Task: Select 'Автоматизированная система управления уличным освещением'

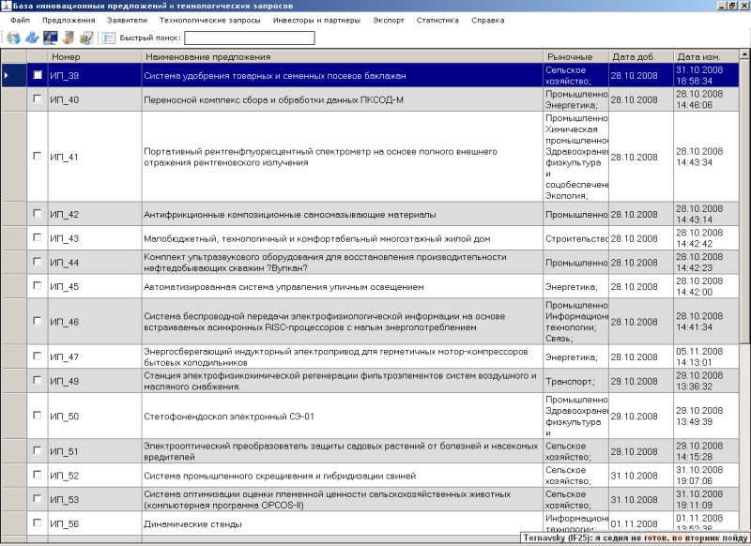Action: tap(343, 287)
